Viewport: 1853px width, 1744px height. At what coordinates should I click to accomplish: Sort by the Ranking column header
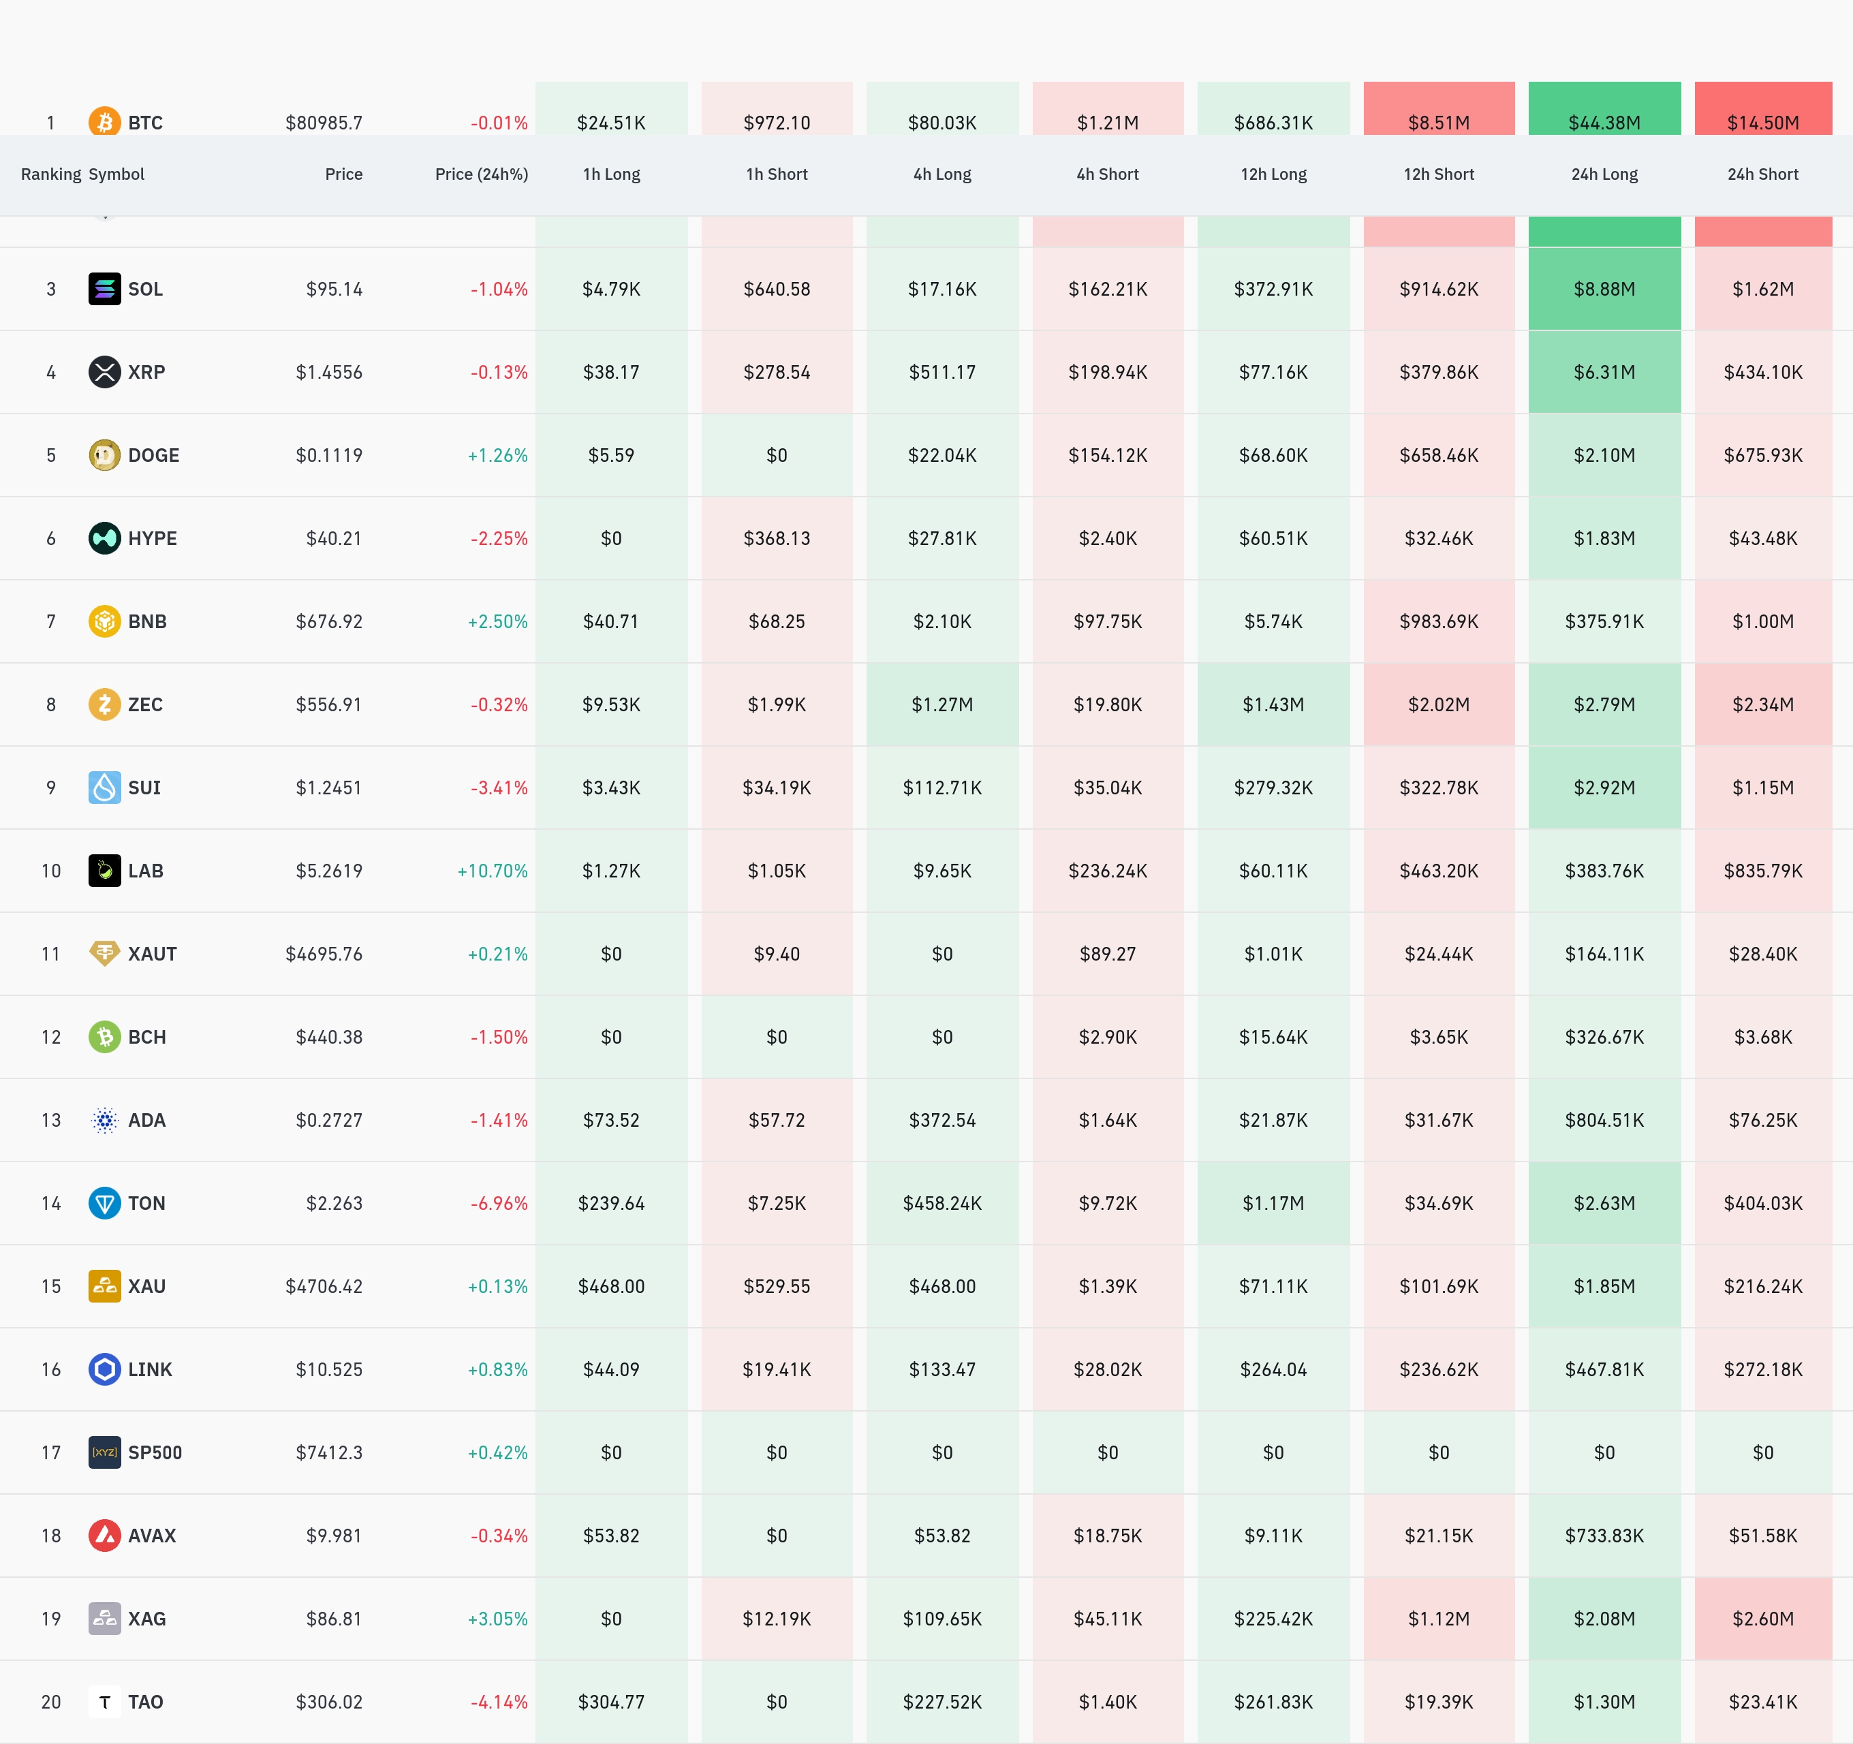[51, 174]
